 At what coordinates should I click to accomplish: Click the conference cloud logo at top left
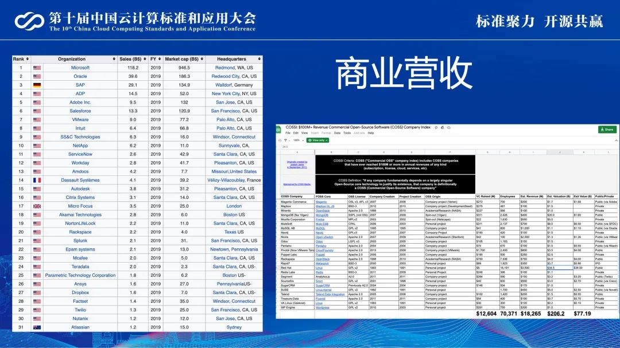(x=29, y=21)
